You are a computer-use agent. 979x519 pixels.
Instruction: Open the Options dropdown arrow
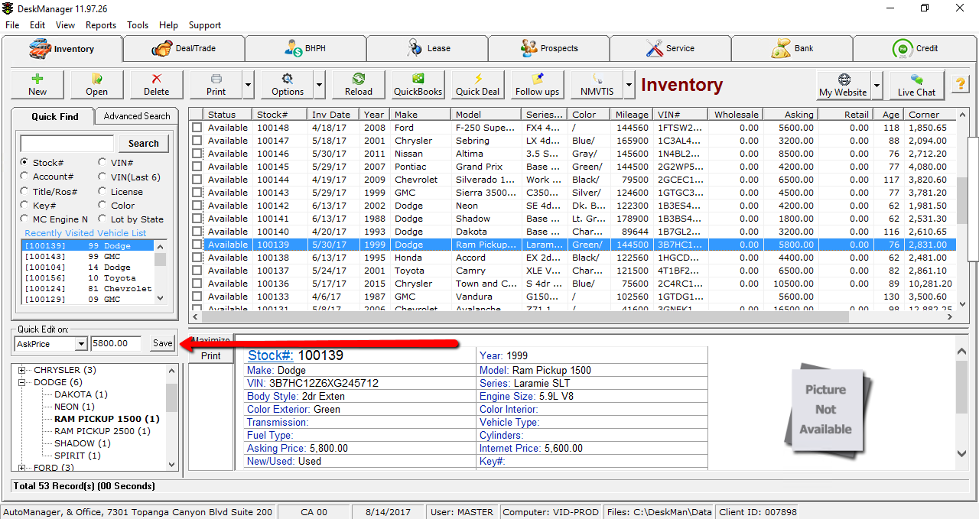pos(319,85)
